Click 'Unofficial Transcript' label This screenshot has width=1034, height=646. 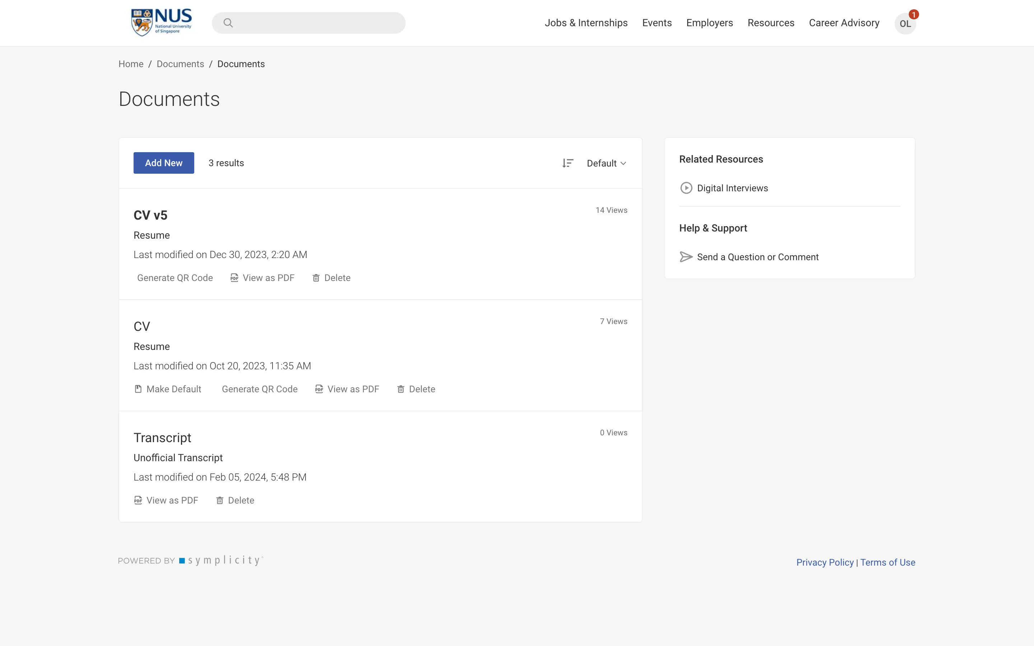coord(178,458)
